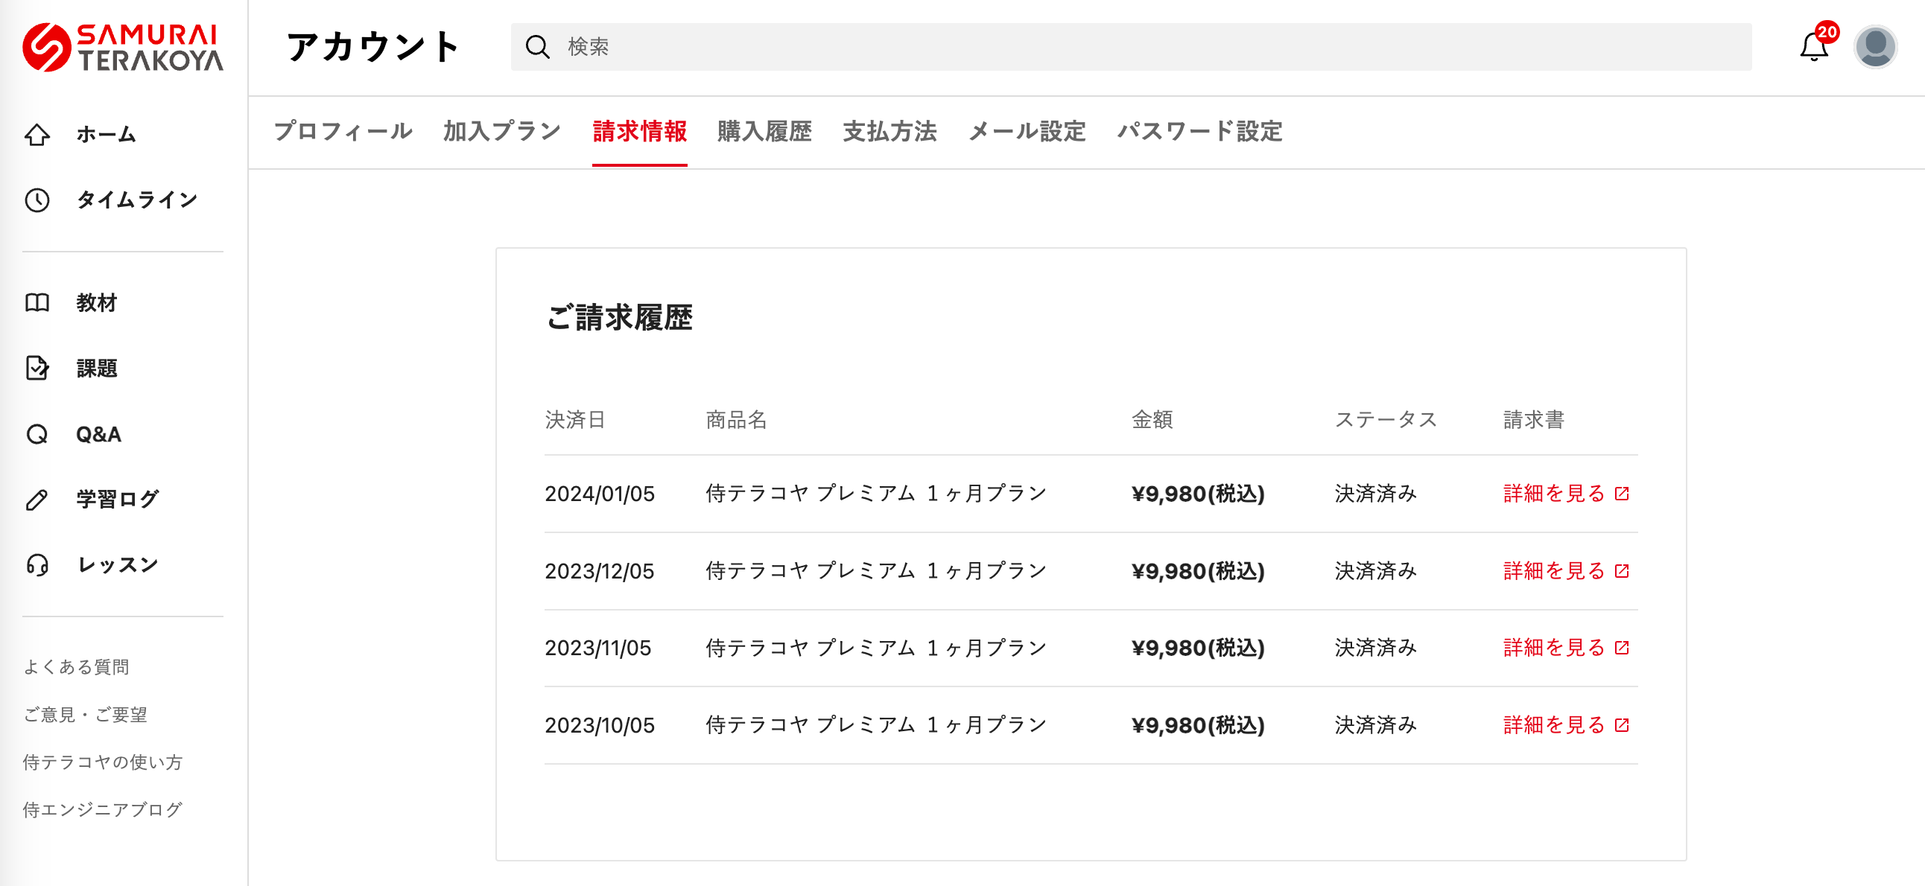The width and height of the screenshot is (1925, 886).
Task: Click the book icon for 教材
Action: (37, 302)
